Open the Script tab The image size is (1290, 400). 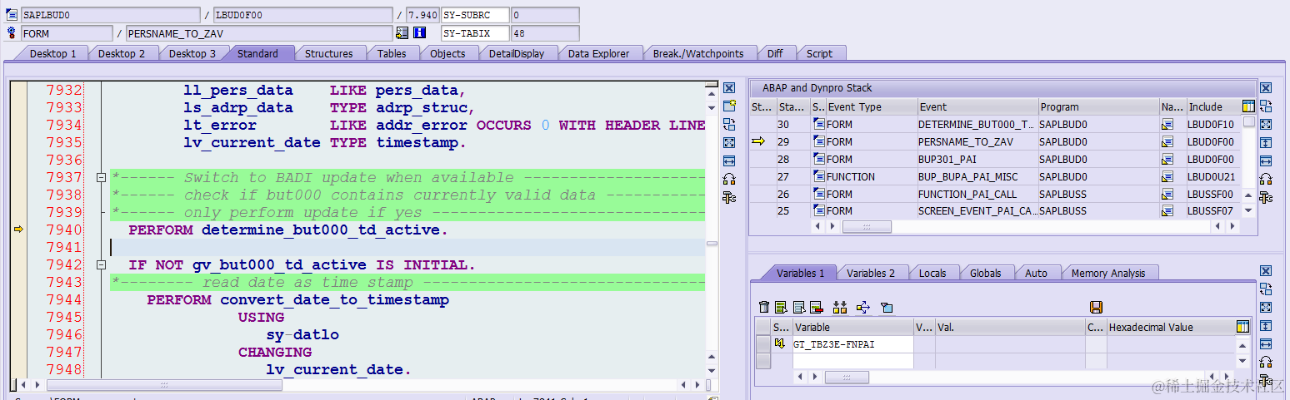tap(819, 53)
